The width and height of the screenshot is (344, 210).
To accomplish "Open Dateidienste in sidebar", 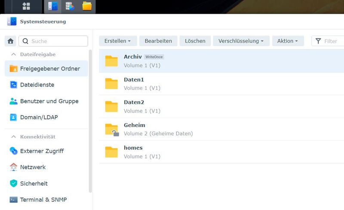I will (46, 85).
